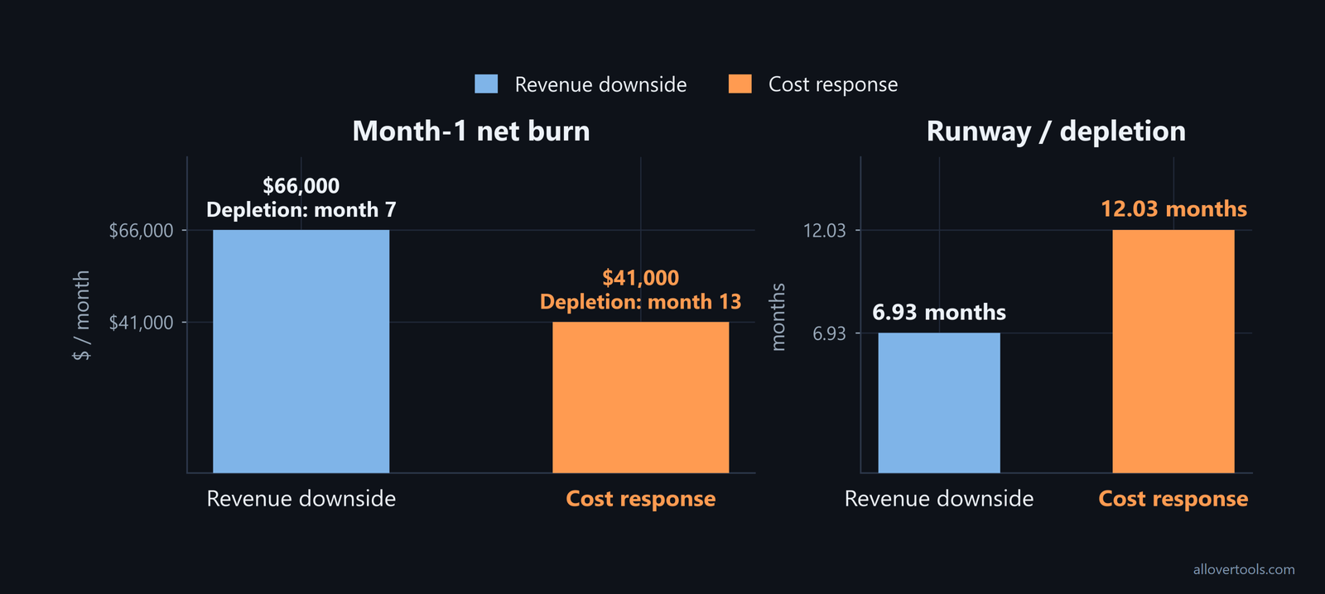Click Revenue downside x-label under net burn chart
Screen dimensions: 1325x594
(301, 499)
